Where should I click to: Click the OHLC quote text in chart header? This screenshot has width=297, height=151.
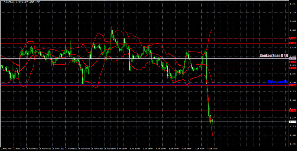click(28, 2)
